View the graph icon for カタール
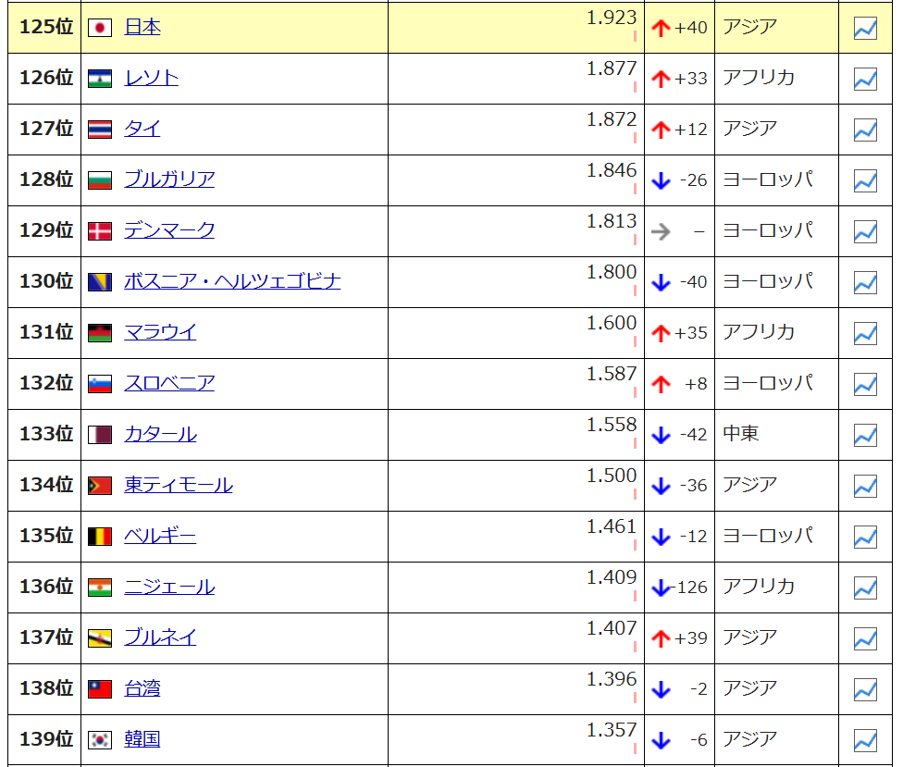This screenshot has width=903, height=767. 865,435
